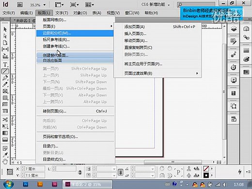Viewport: 252px width, 189px height.
Task: Click the reference point locator grid
Action: point(10,172)
